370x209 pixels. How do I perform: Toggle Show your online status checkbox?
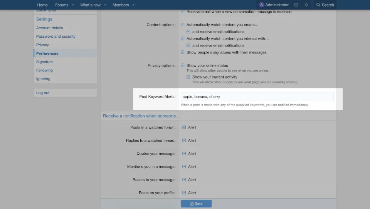pos(183,65)
